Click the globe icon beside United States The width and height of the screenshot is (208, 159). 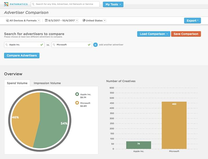[x=84, y=21]
